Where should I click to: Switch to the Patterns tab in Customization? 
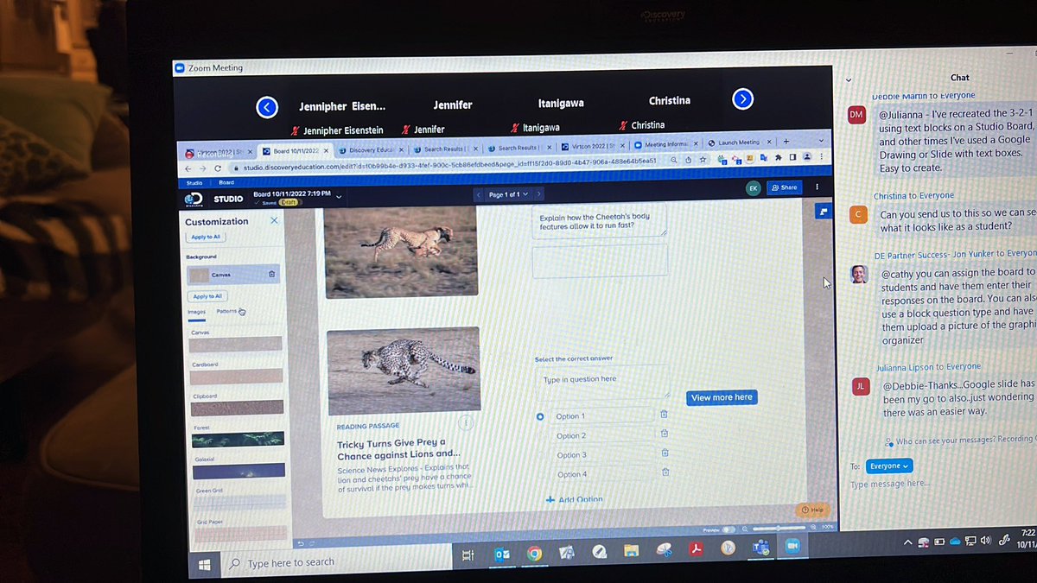227,311
